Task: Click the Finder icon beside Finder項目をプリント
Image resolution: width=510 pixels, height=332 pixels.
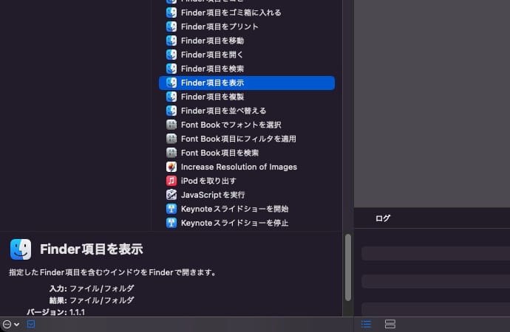Action: pyautogui.click(x=171, y=27)
